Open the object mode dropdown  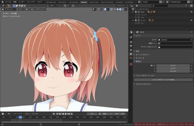(x=9, y=9)
